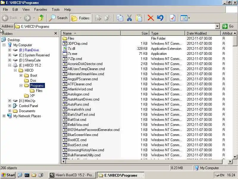Click the Go button

point(228,26)
